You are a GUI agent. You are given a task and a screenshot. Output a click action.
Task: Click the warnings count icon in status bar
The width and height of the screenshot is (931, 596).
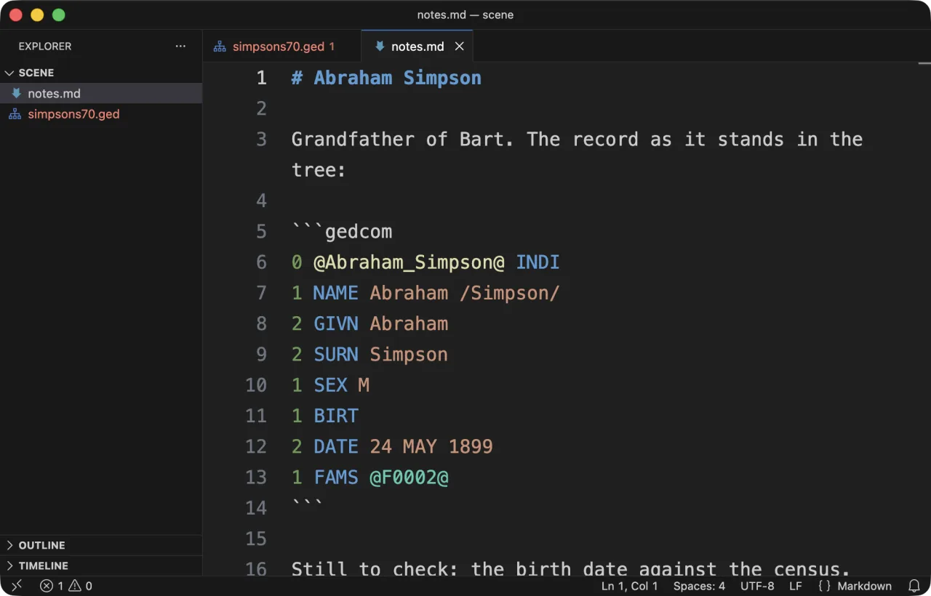76,586
